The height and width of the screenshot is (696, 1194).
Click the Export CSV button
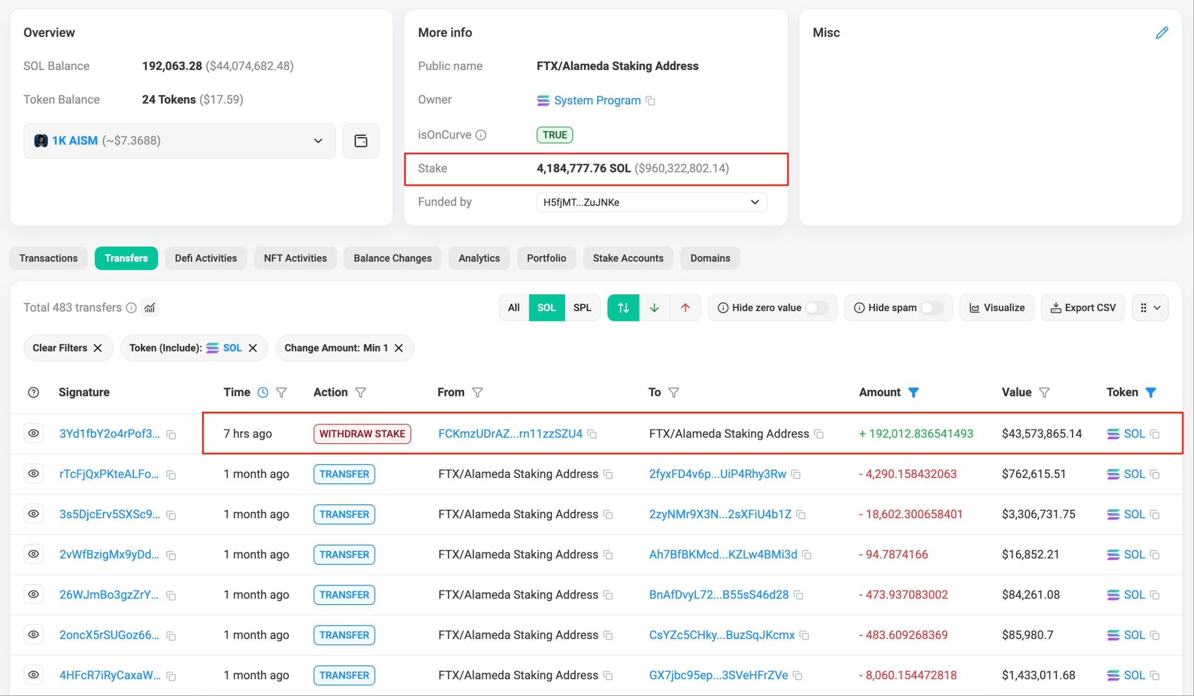[1083, 308]
